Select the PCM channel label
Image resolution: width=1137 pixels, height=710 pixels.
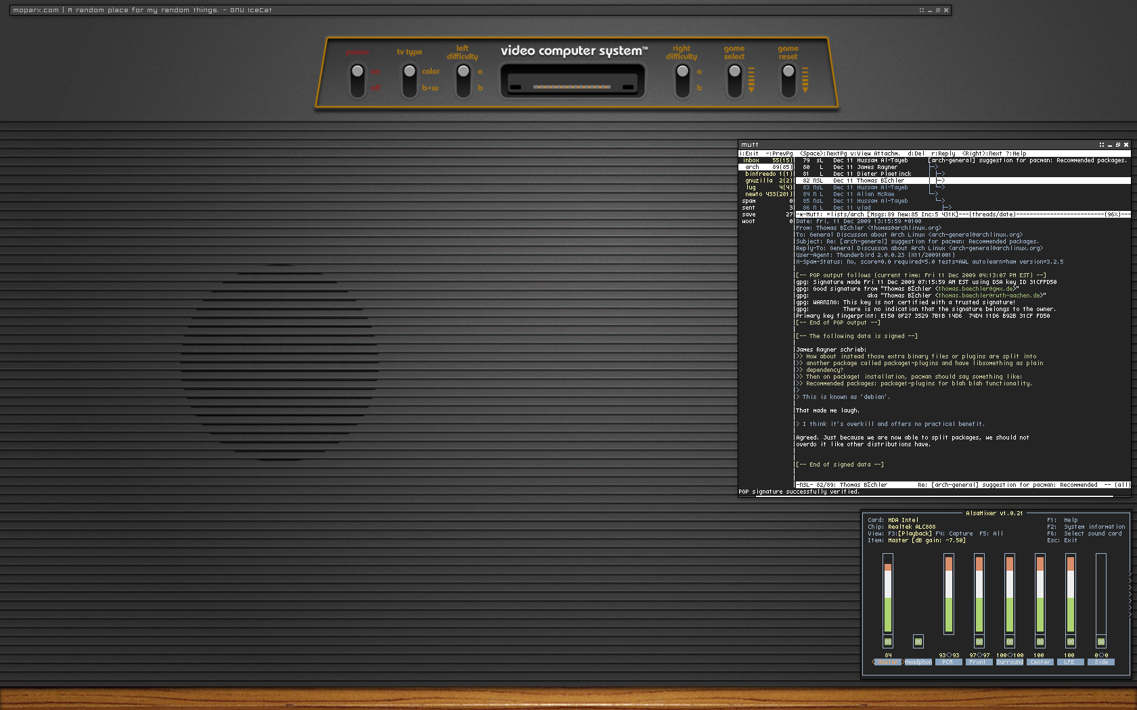coord(947,662)
